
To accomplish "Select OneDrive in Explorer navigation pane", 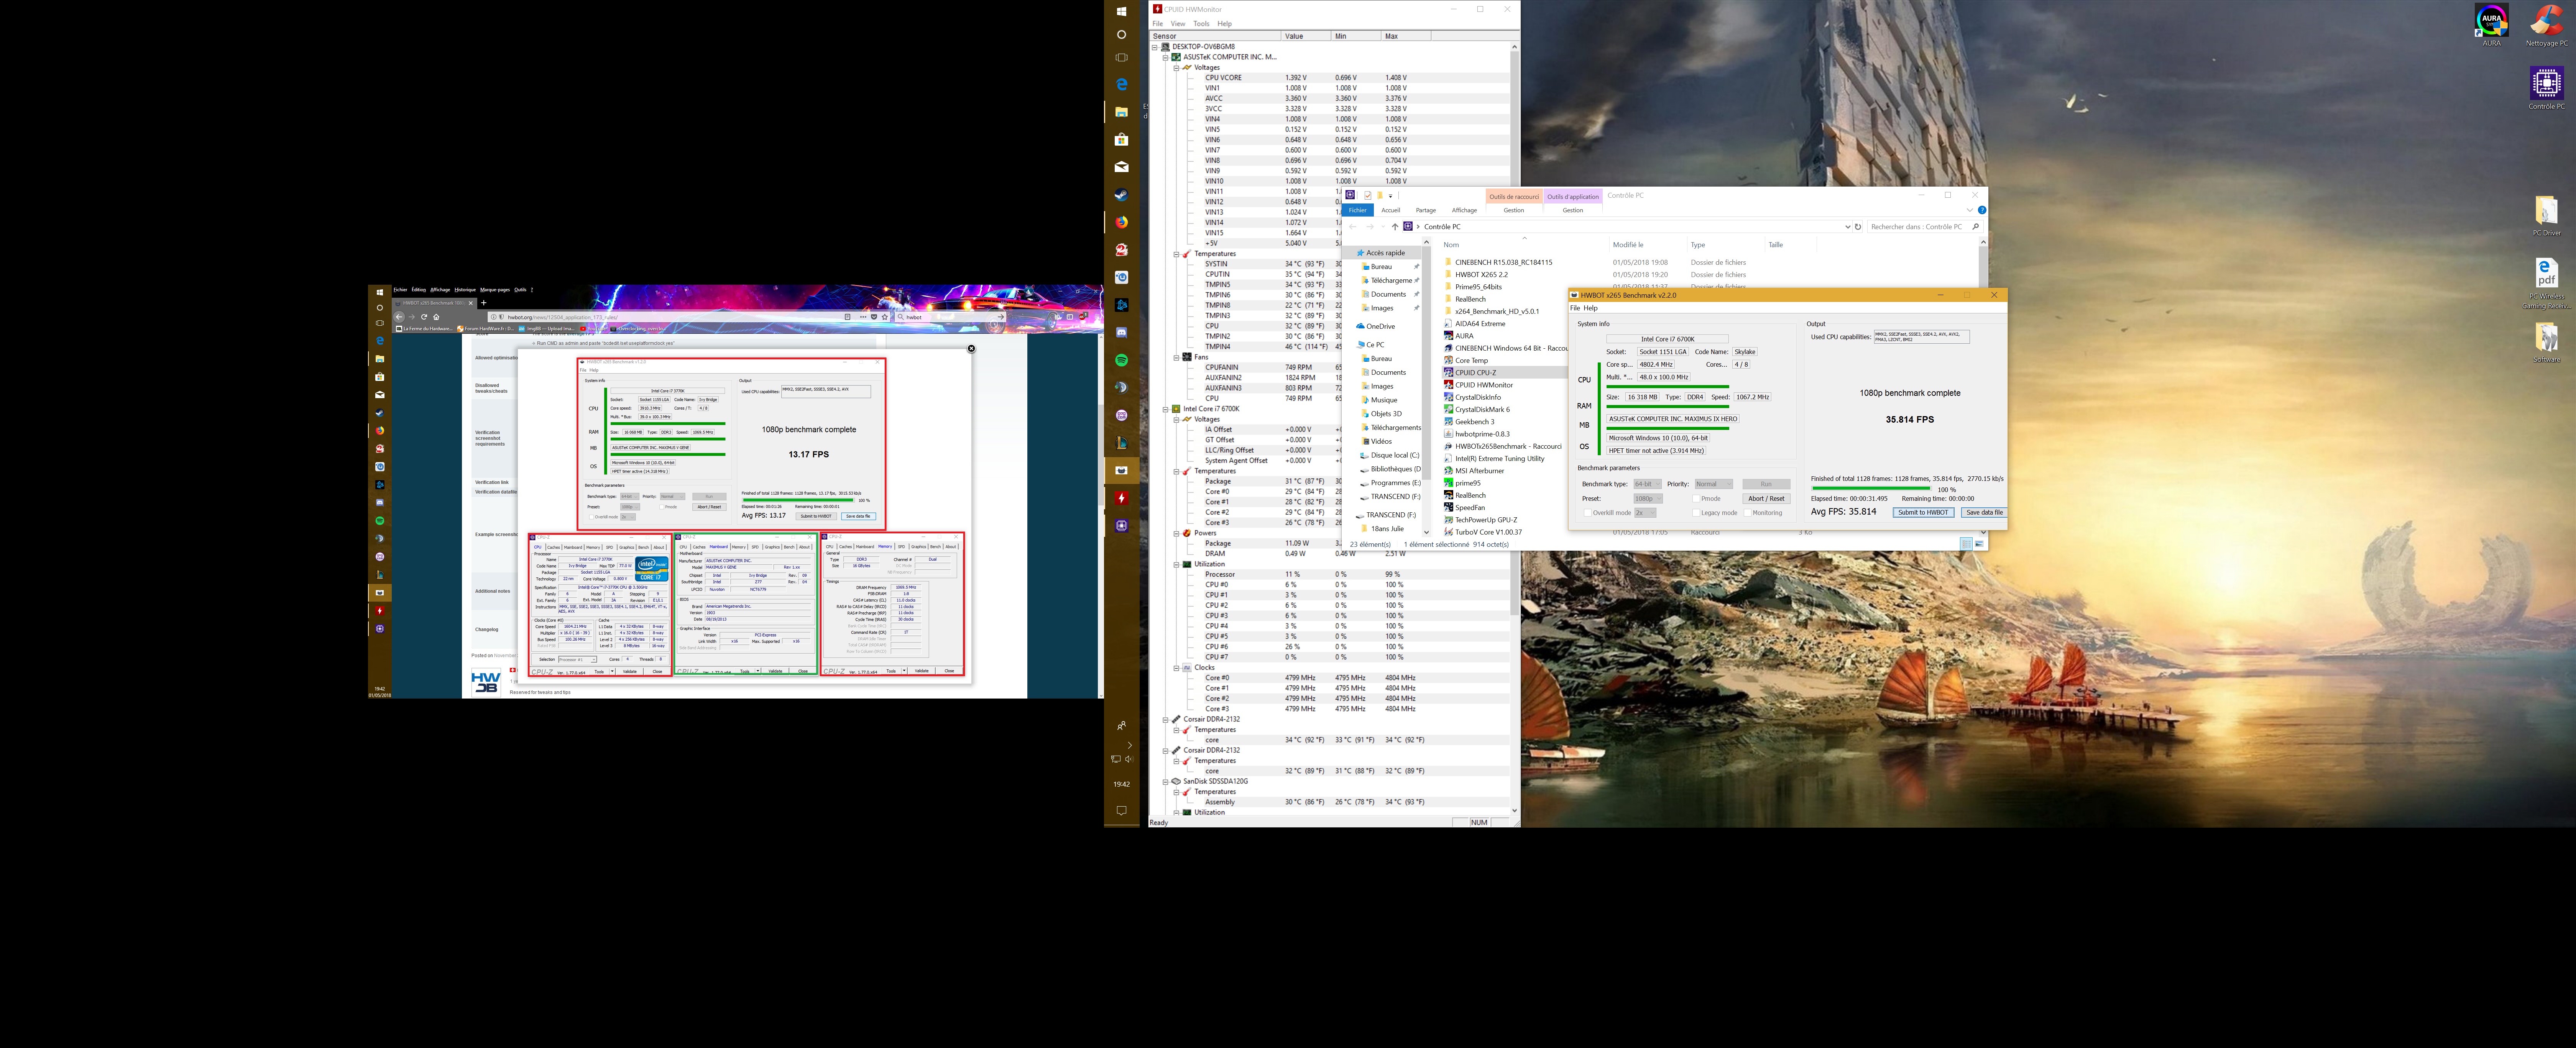I will [x=1380, y=326].
